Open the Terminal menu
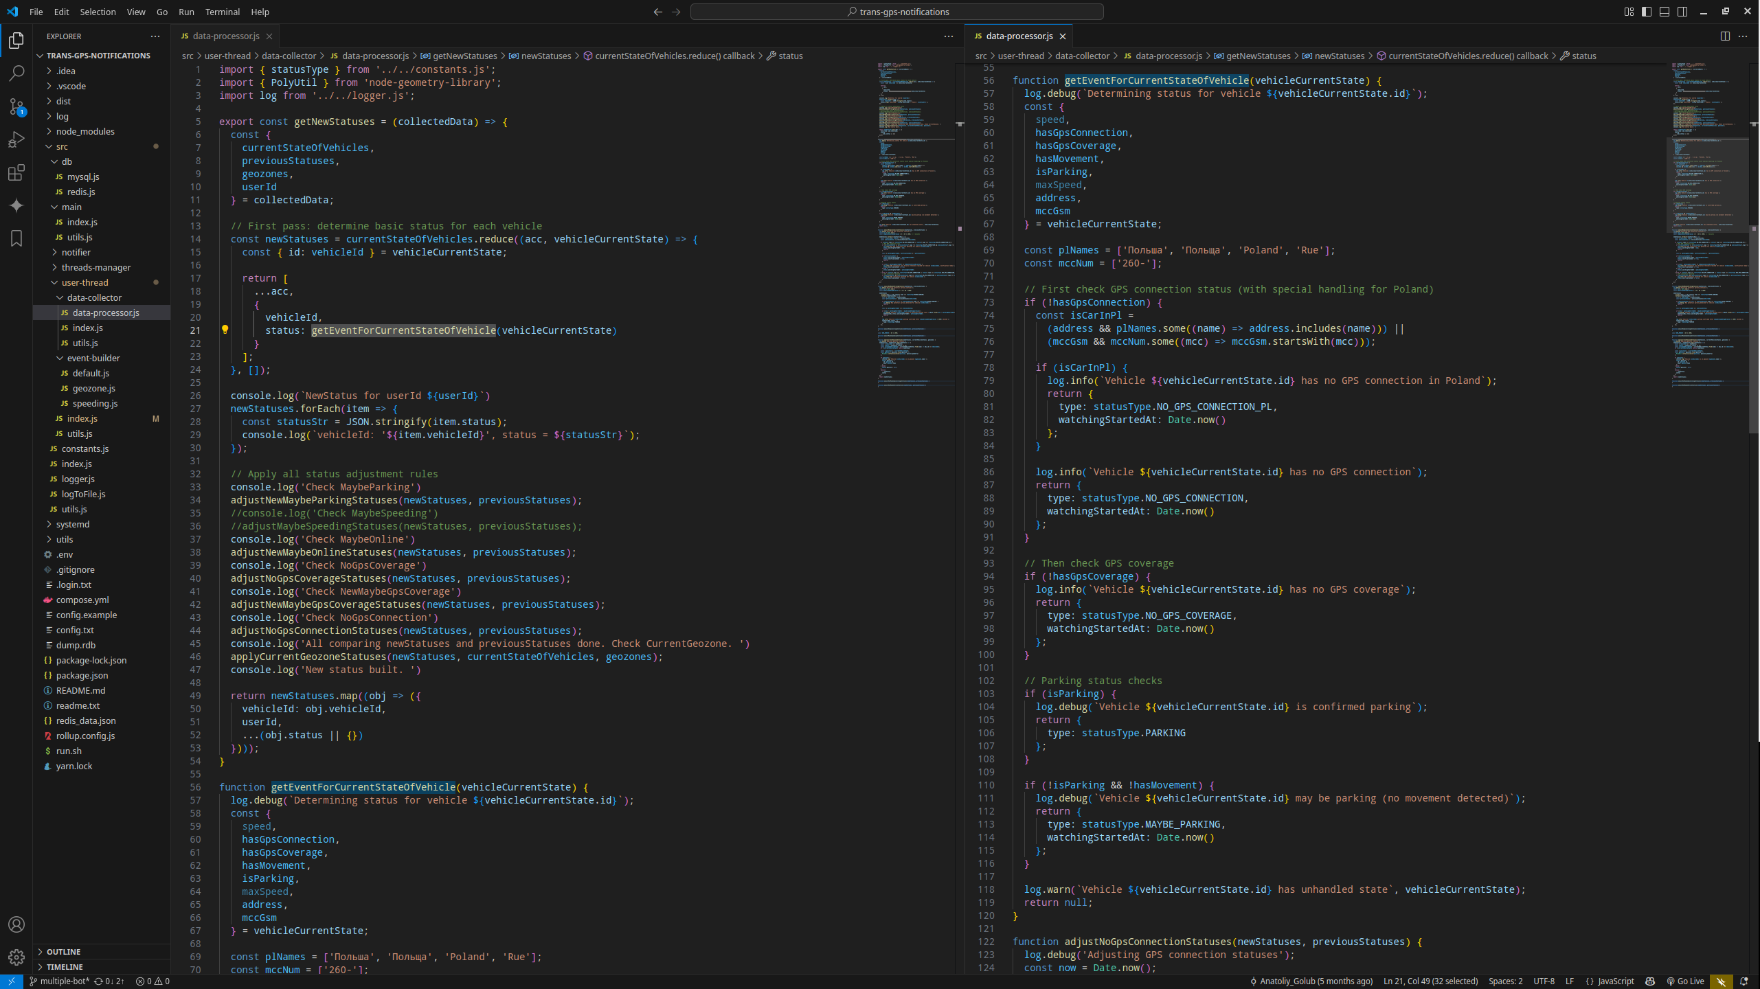The height and width of the screenshot is (989, 1760). [x=222, y=12]
